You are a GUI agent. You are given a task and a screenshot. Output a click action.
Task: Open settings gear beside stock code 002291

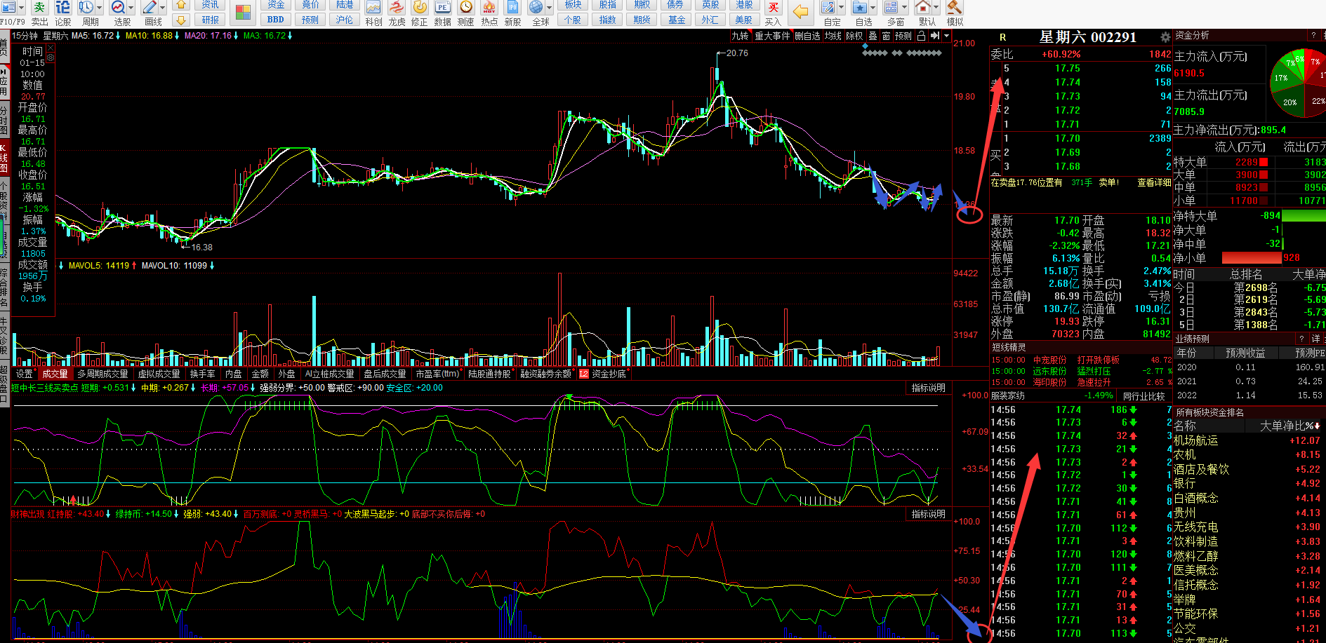1165,37
